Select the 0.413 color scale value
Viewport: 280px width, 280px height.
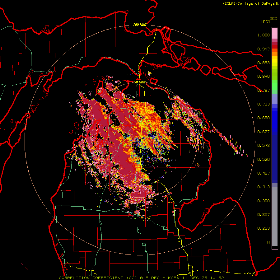[x=264, y=187]
